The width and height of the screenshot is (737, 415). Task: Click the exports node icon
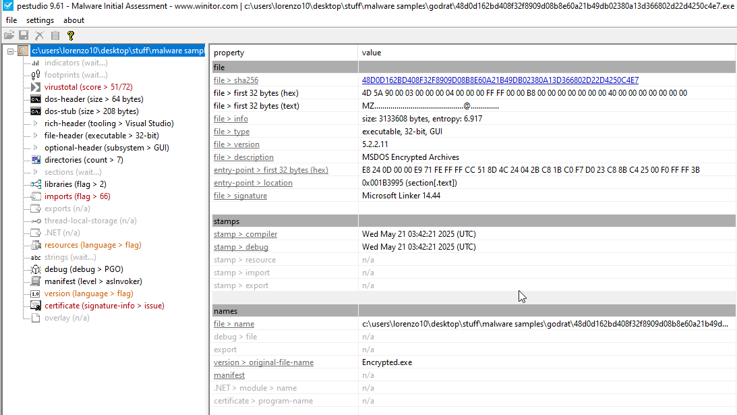pos(36,209)
